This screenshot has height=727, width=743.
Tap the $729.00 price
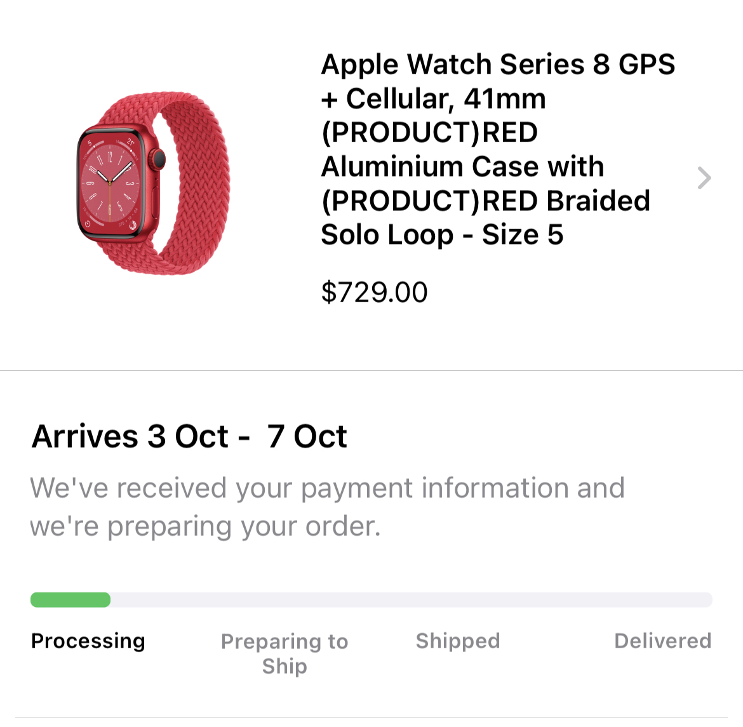coord(374,293)
